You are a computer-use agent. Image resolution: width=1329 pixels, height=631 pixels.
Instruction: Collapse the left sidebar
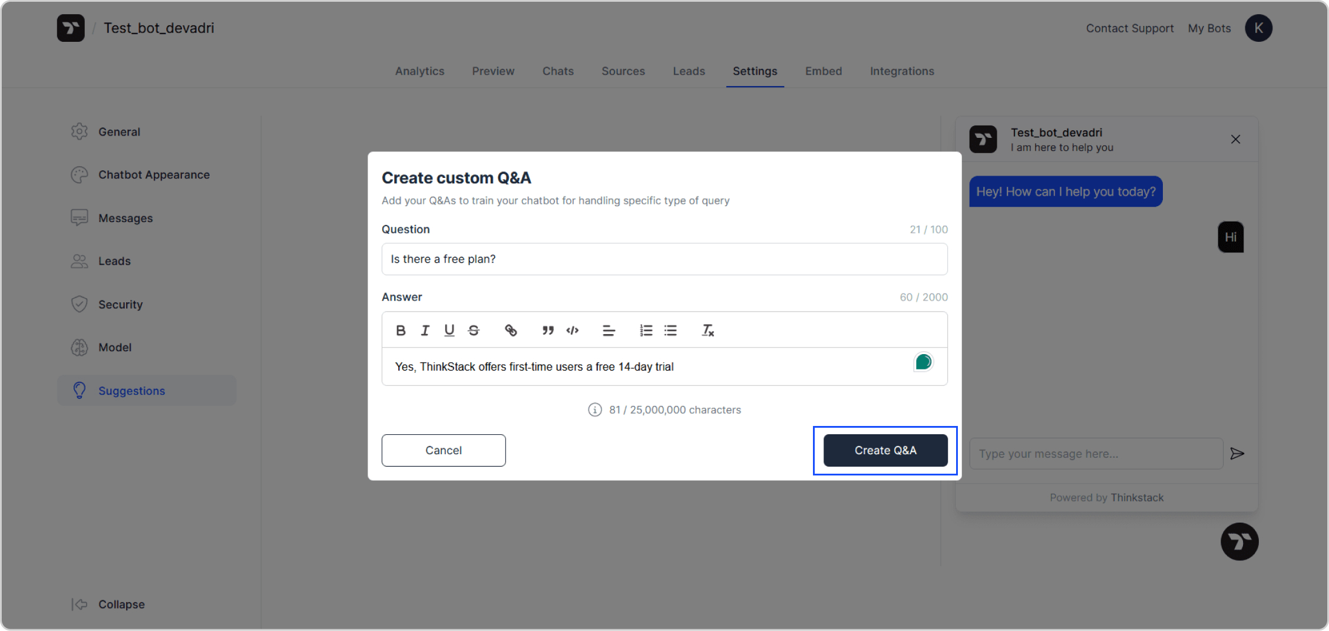click(108, 604)
